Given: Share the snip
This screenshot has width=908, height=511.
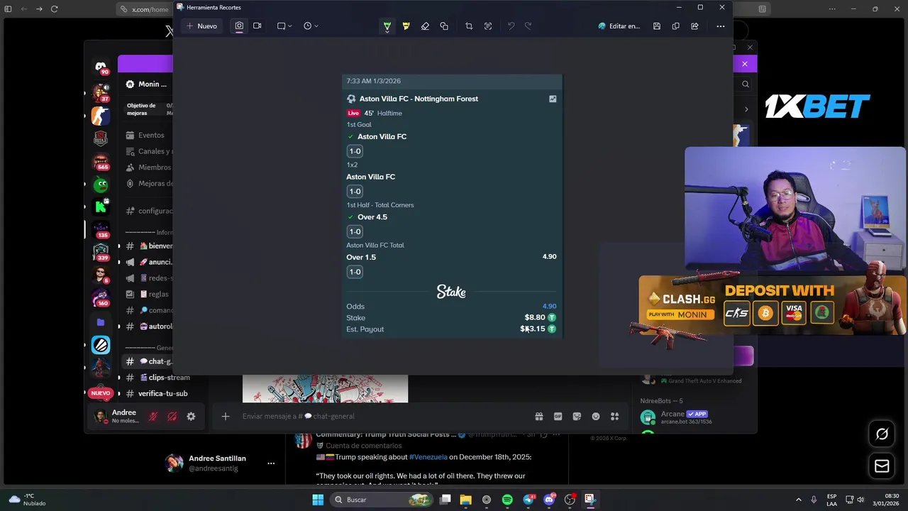Looking at the screenshot, I should point(694,26).
